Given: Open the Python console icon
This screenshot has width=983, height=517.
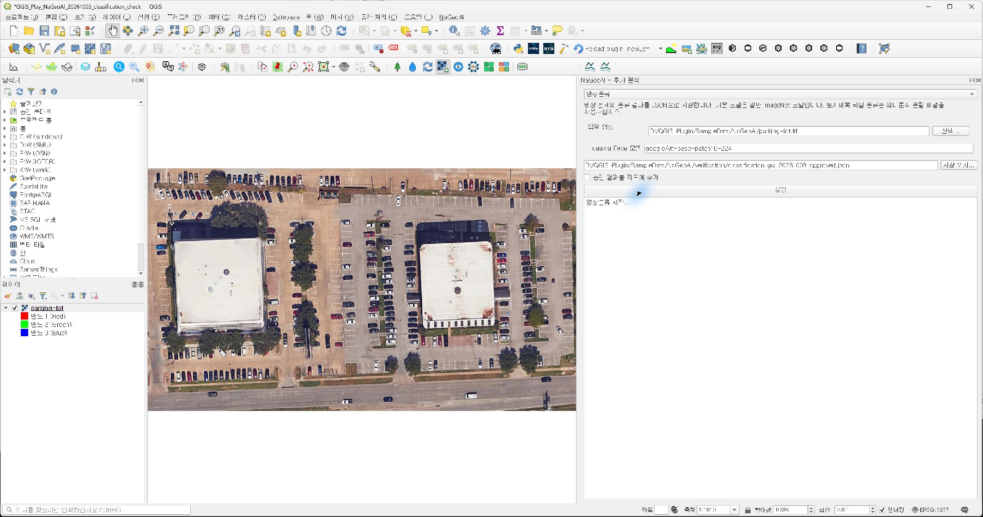Looking at the screenshot, I should point(518,48).
